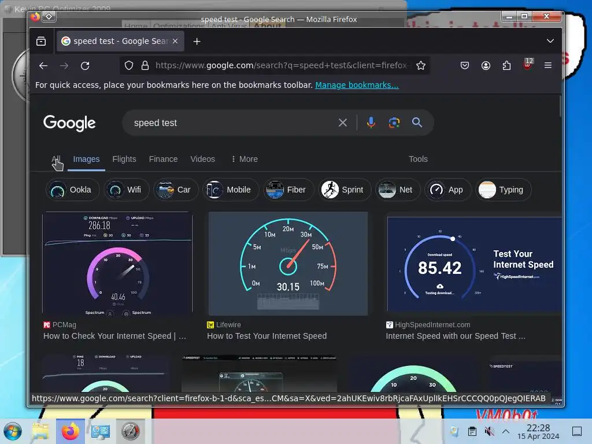Open the PCMag 286.18 speed test thumbnail

[117, 264]
